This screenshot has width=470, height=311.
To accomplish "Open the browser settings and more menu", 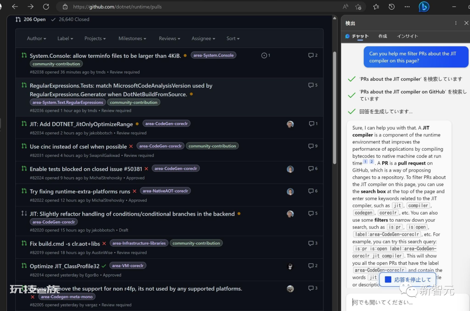I will pos(407,7).
